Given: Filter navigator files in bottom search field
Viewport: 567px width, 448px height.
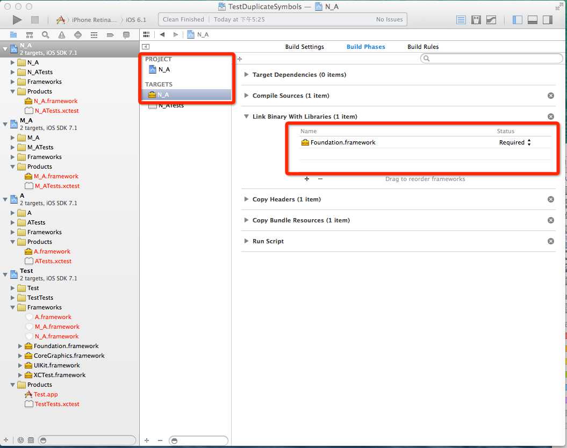Looking at the screenshot, I should (x=87, y=440).
